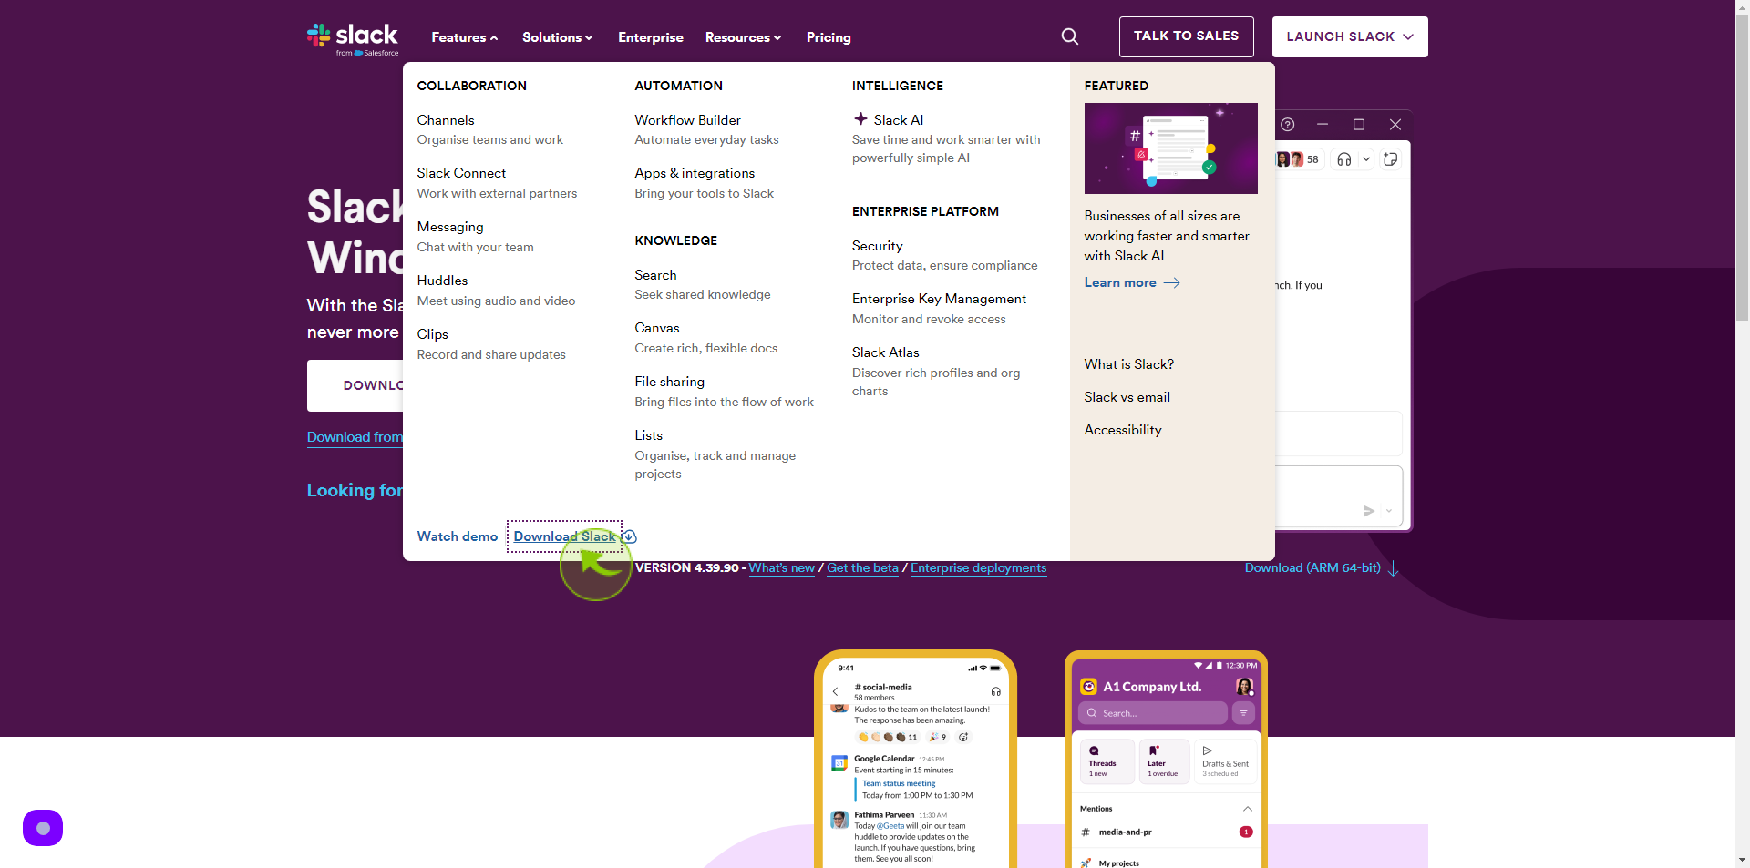Open the huddle options chevron in app preview
The width and height of the screenshot is (1750, 868).
(1366, 159)
